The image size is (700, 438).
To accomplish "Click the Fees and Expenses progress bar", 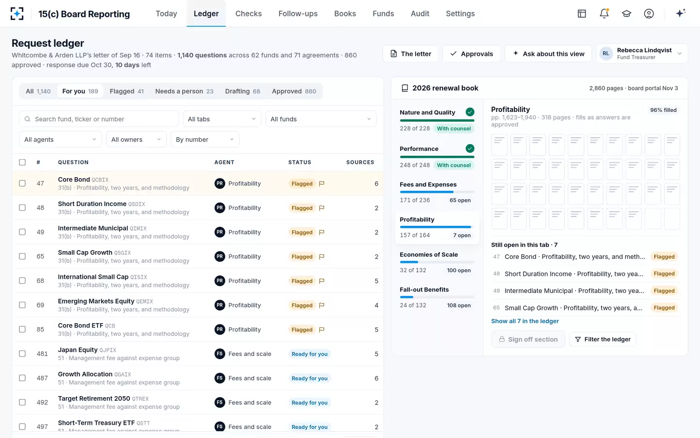I will (437, 192).
